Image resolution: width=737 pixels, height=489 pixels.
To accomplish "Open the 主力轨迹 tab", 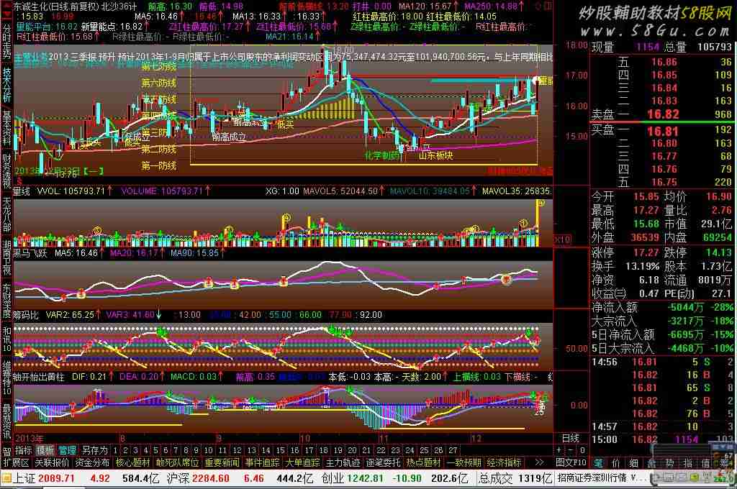I will tap(343, 462).
